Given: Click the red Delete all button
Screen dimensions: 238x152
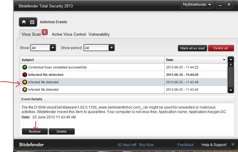Looking at the screenshot, I should tap(221, 48).
